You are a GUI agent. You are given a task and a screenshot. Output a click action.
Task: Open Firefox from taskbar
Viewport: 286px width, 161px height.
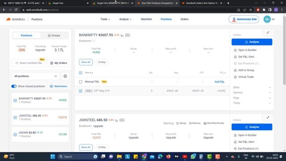[x=168, y=157]
